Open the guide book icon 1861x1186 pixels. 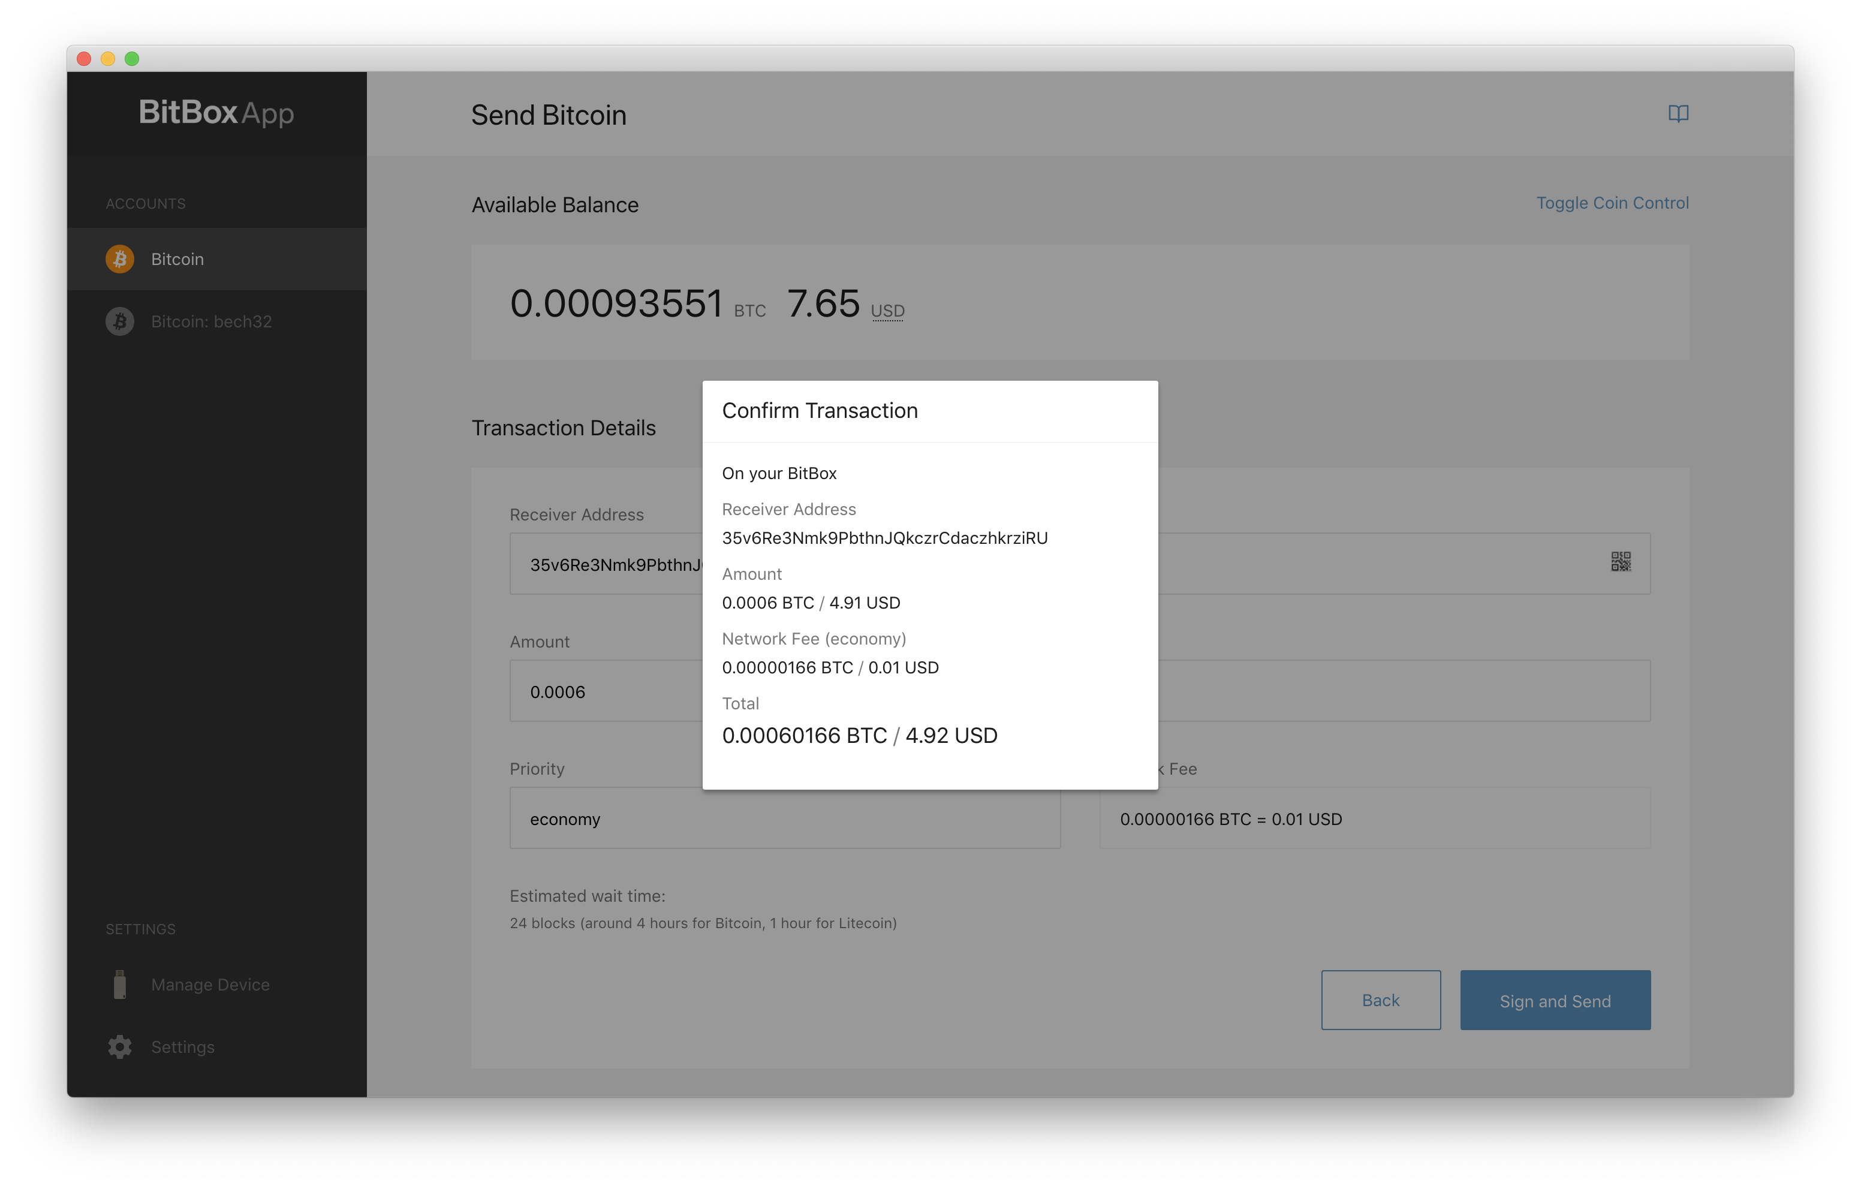(x=1678, y=114)
